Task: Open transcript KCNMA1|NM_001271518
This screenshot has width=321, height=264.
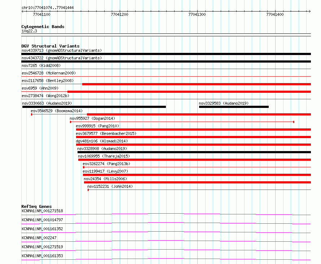Action: 42,211
